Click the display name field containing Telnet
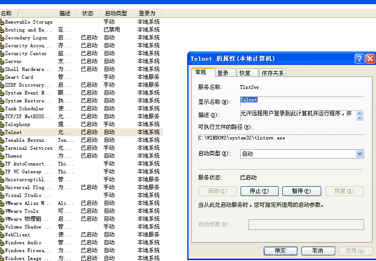The image size is (376, 261). [302, 102]
